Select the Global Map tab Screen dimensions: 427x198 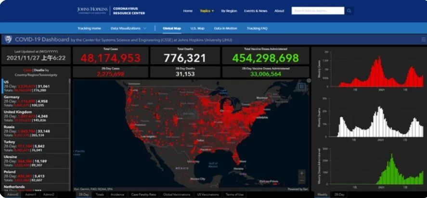tap(172, 28)
